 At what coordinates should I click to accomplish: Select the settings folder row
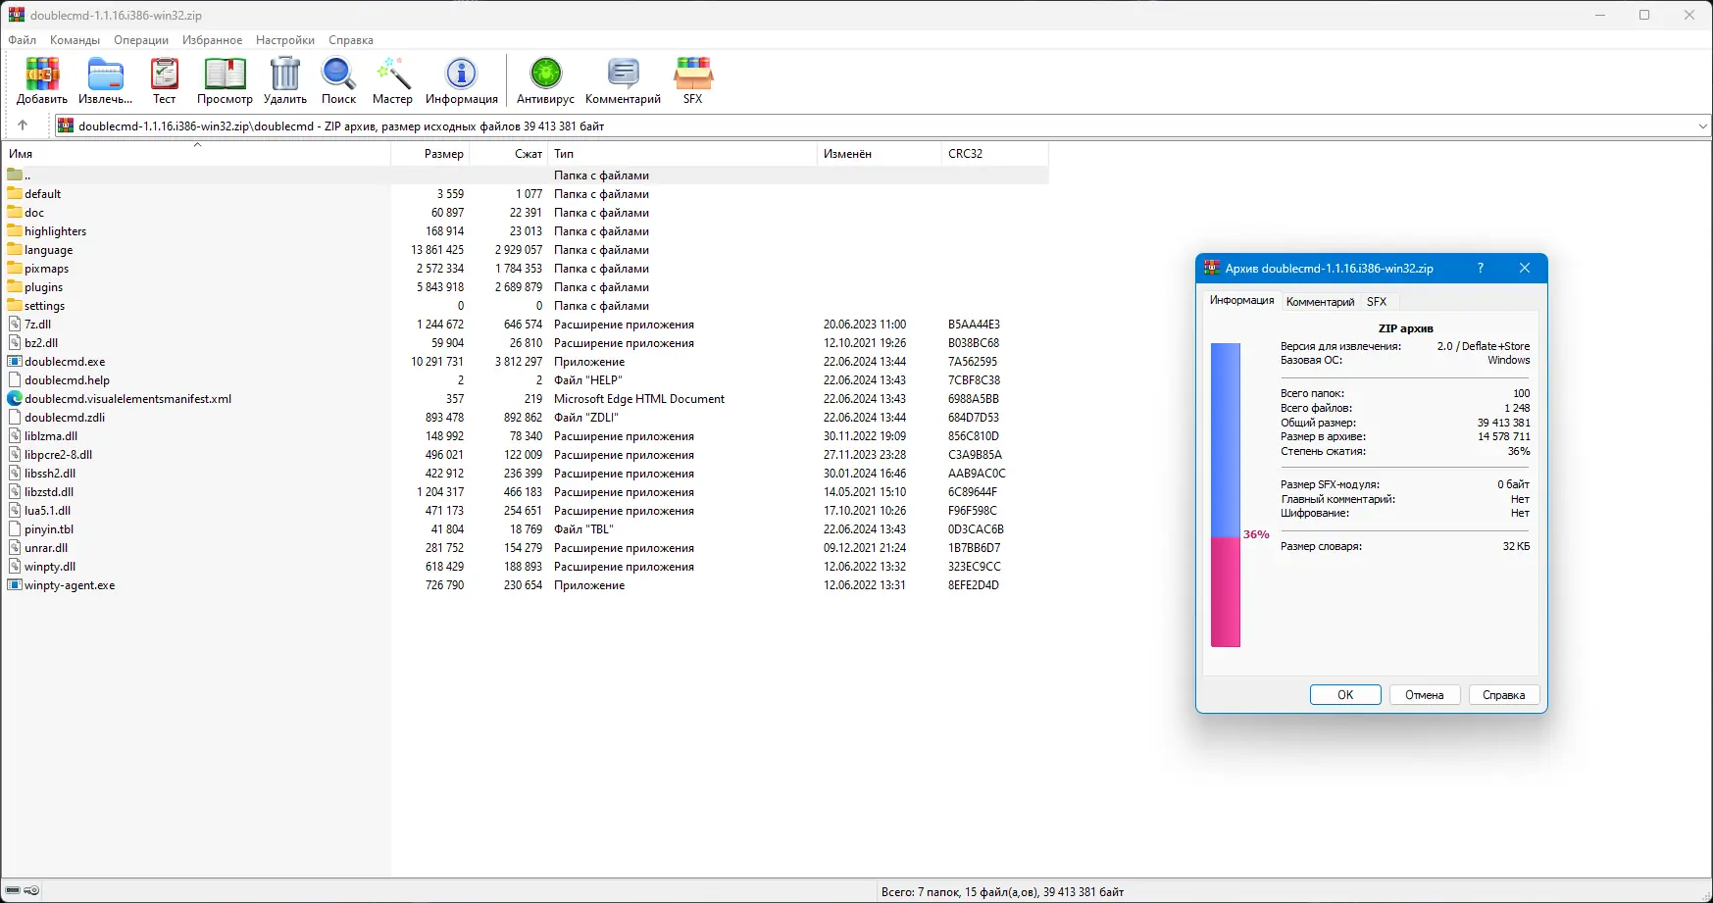click(526, 305)
